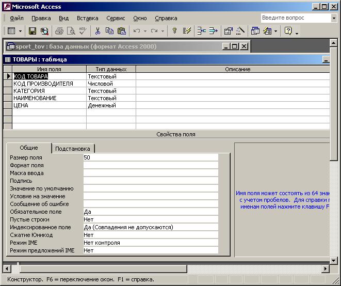This screenshot has height=286, width=341.
Task: Set primary key with the key icon
Action: point(174,31)
